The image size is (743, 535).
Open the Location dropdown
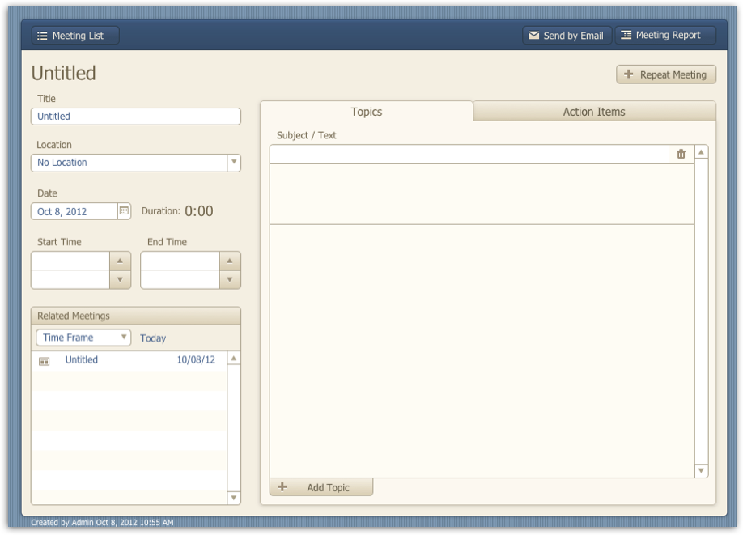click(x=234, y=162)
